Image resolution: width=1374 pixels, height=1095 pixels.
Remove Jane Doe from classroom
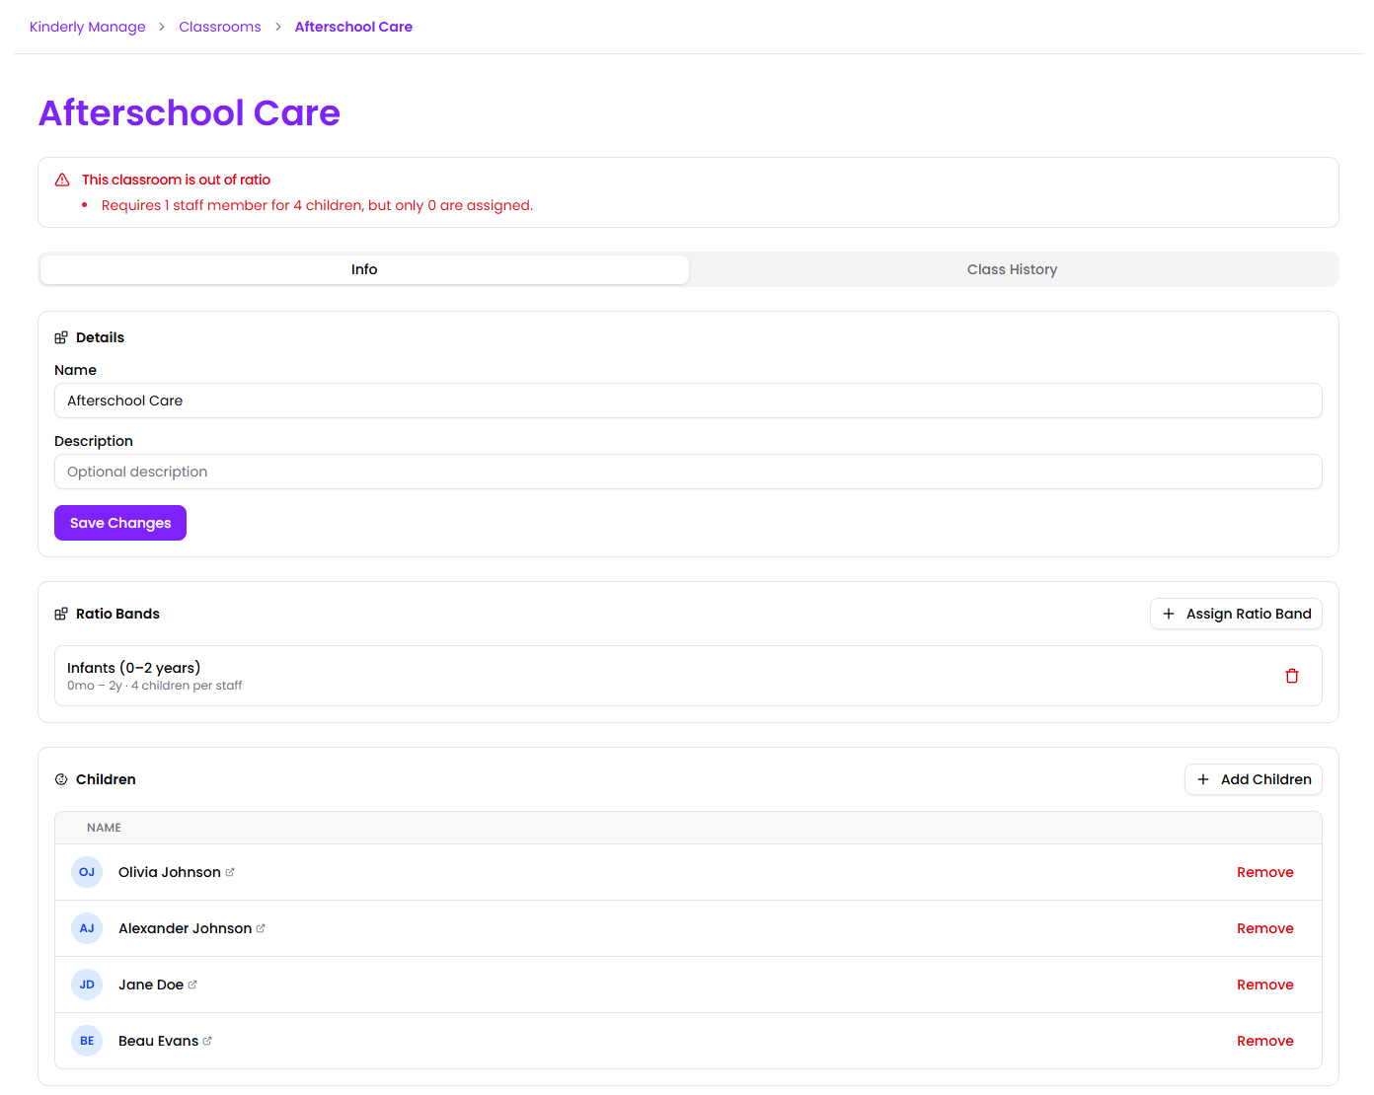click(1265, 985)
